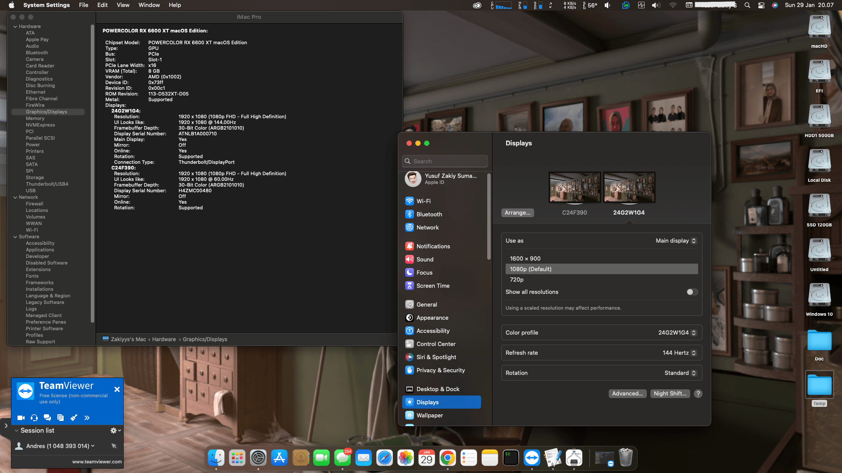The width and height of the screenshot is (842, 473).
Task: Open the www.teamviewer.com link
Action: 97,462
